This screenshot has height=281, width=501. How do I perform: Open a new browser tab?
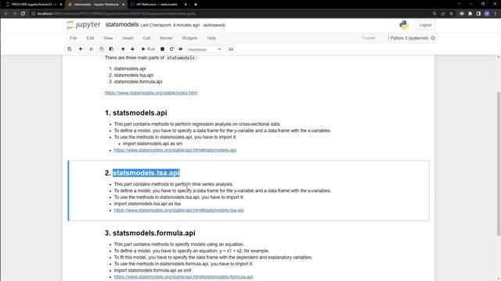[x=196, y=5]
